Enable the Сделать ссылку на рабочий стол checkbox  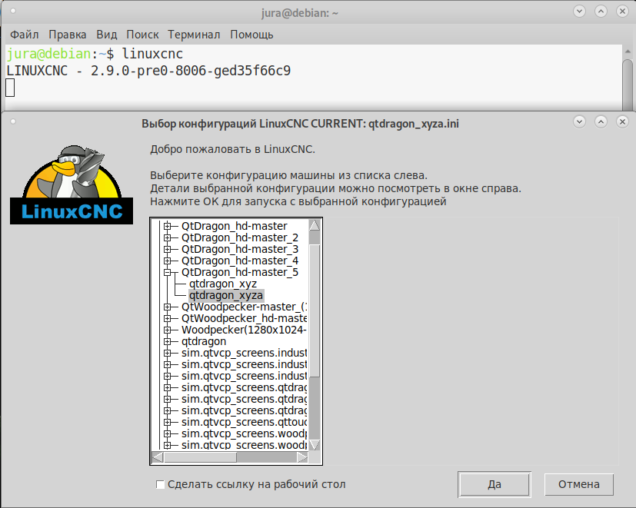160,484
